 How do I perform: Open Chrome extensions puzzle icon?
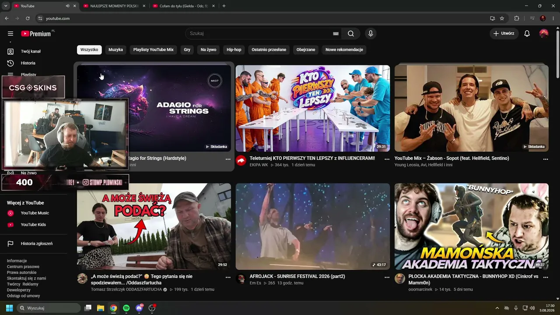point(517,18)
